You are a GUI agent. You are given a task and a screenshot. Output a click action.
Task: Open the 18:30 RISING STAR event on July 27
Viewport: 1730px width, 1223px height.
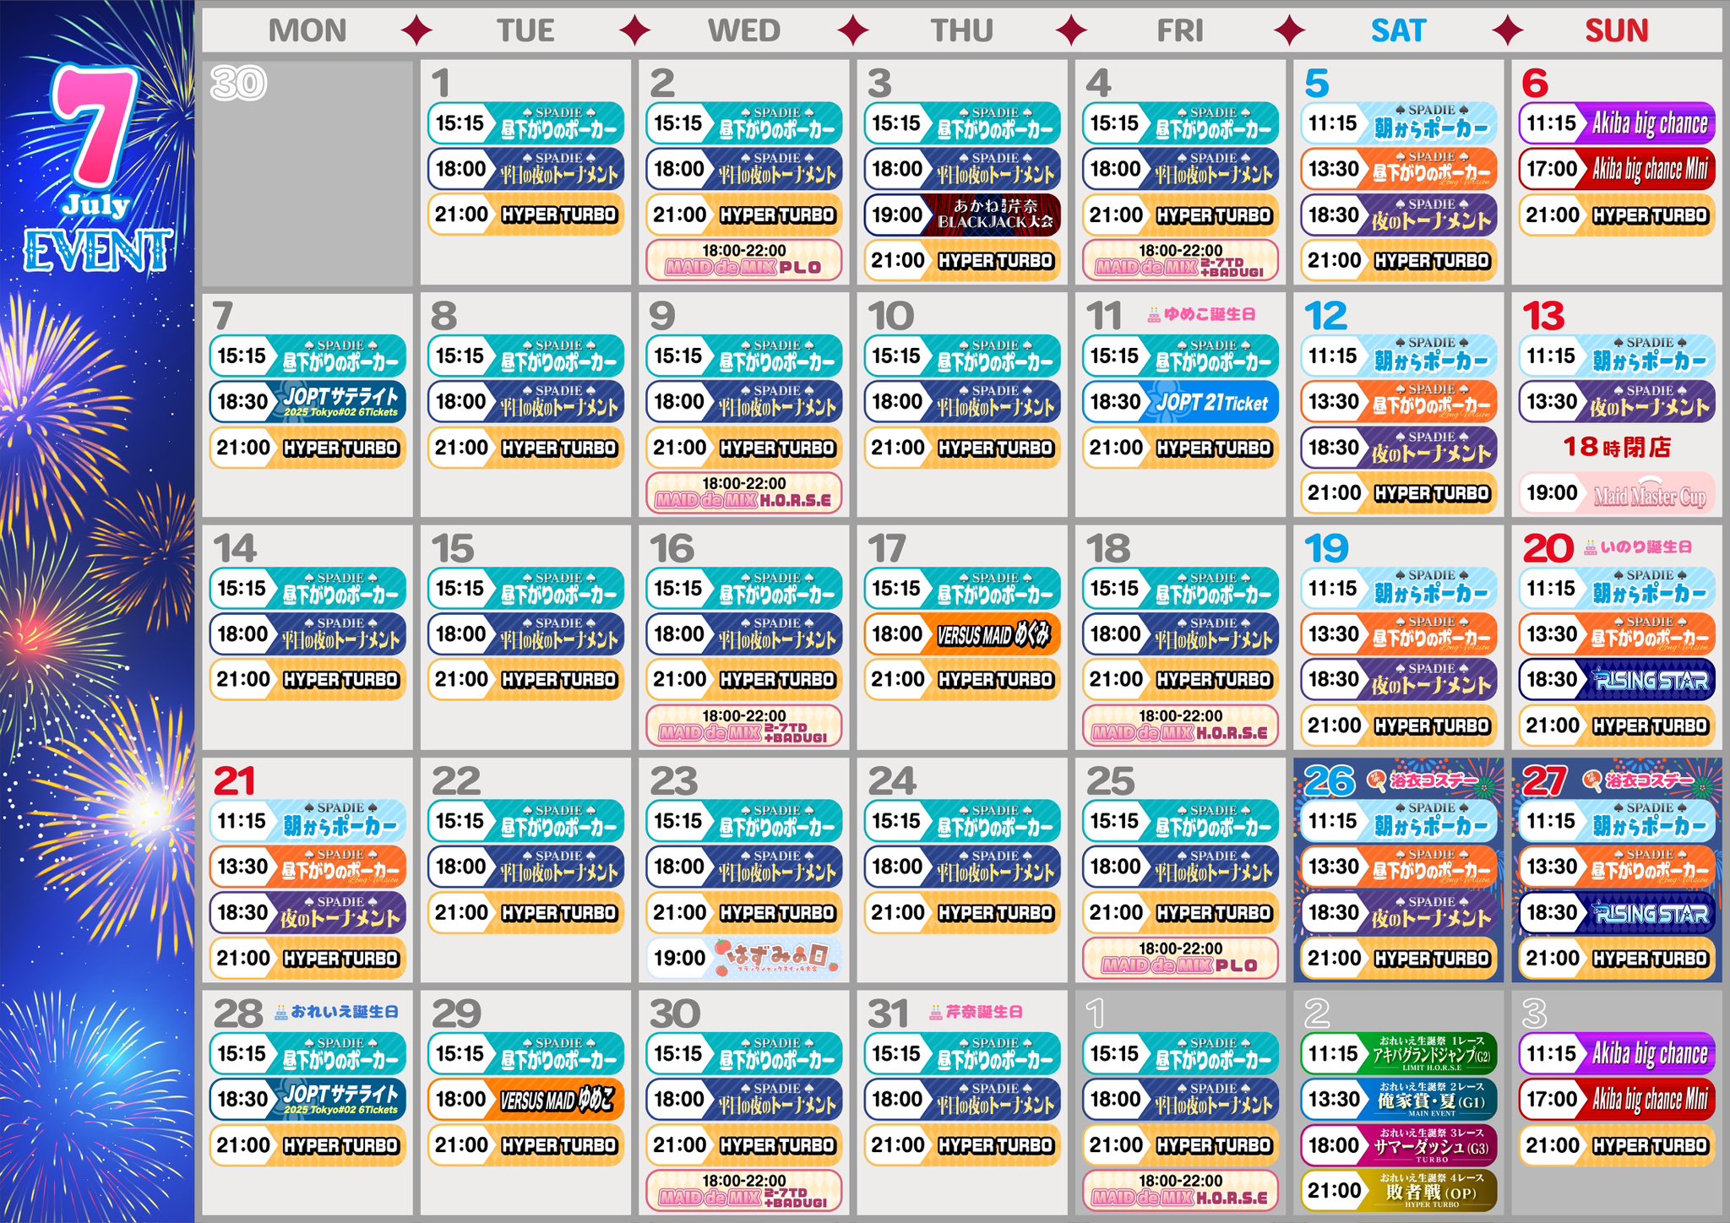tap(1617, 913)
